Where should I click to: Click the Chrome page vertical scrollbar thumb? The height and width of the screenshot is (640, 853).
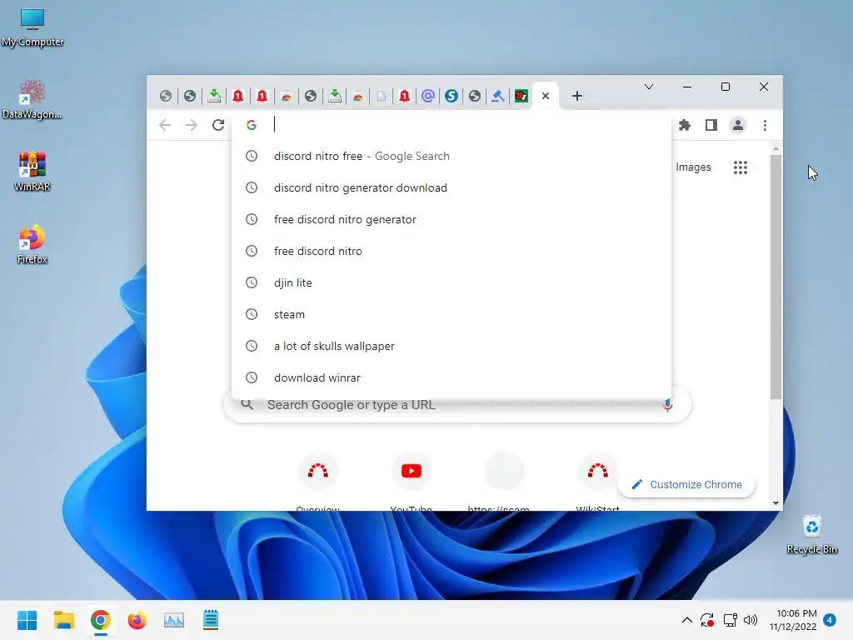776,277
